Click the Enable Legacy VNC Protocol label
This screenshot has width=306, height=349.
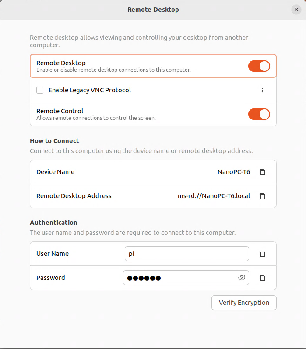[90, 90]
